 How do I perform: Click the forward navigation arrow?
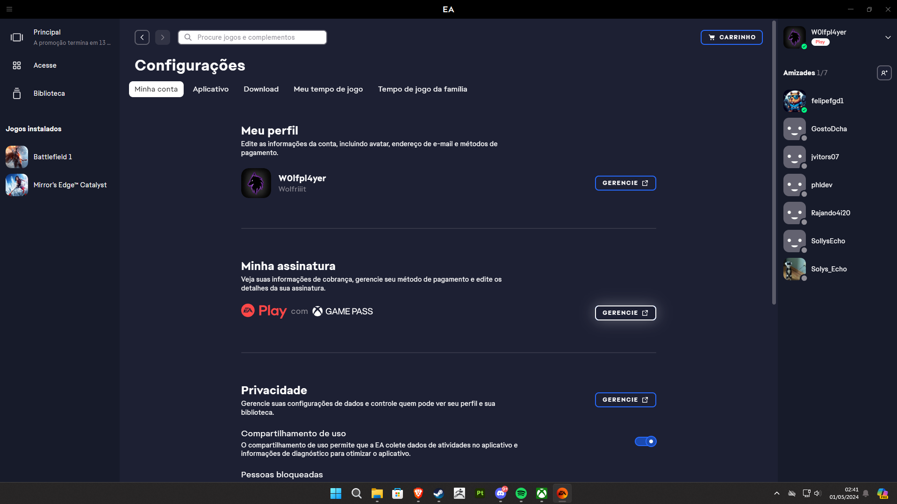(x=163, y=37)
